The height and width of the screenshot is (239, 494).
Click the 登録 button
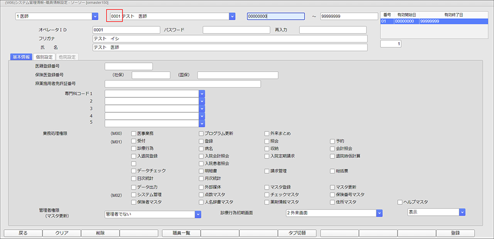click(x=455, y=233)
